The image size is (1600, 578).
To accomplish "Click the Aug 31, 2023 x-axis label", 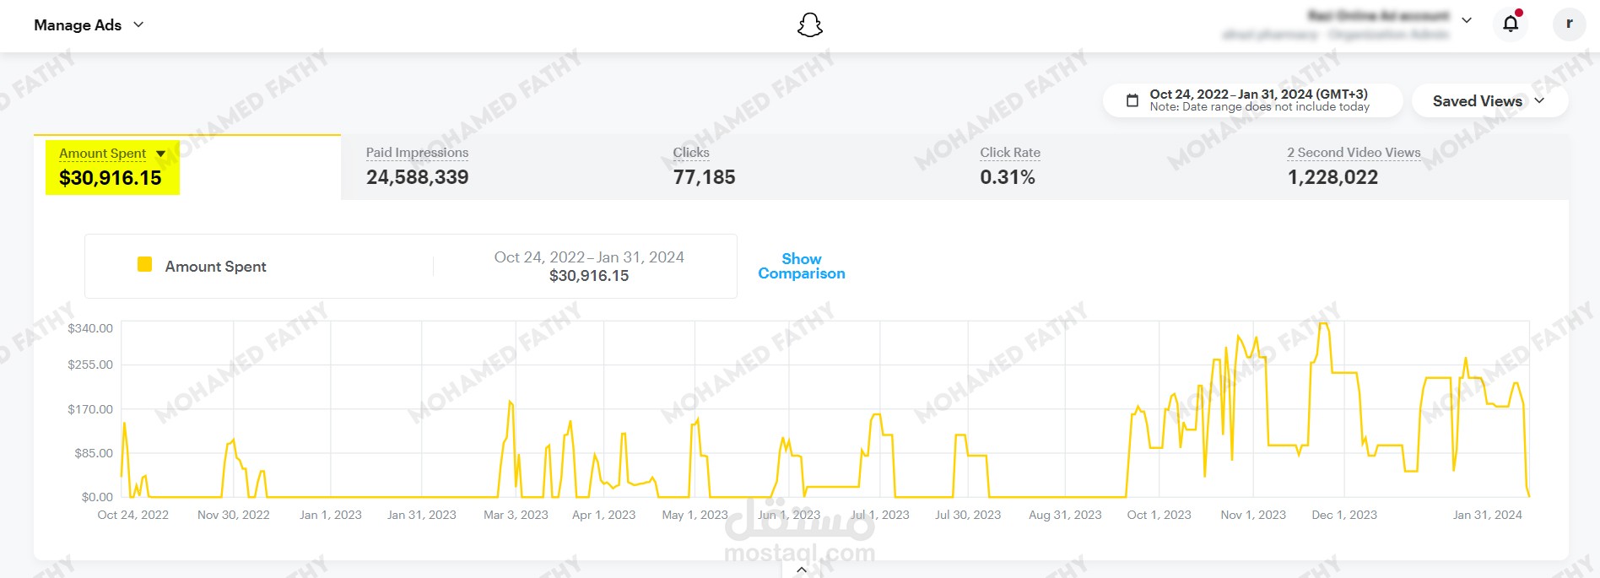I will (x=1065, y=515).
